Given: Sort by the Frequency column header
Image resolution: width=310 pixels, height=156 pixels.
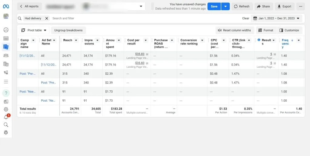Looking at the screenshot, I should click(x=285, y=44).
